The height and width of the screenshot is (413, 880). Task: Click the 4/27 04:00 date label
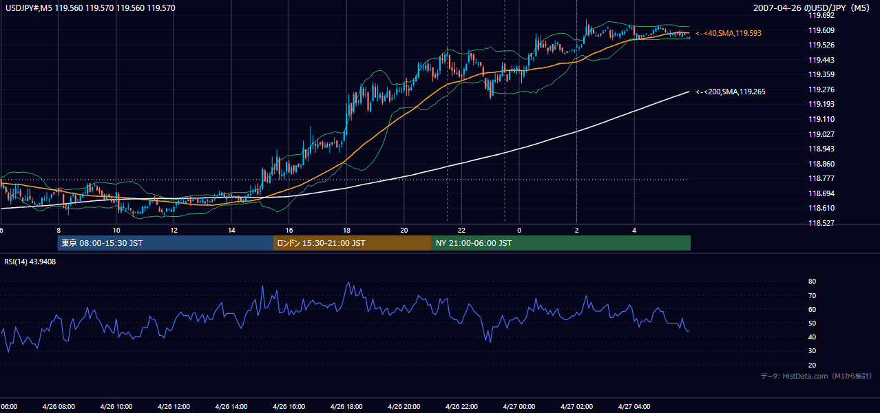click(x=633, y=407)
